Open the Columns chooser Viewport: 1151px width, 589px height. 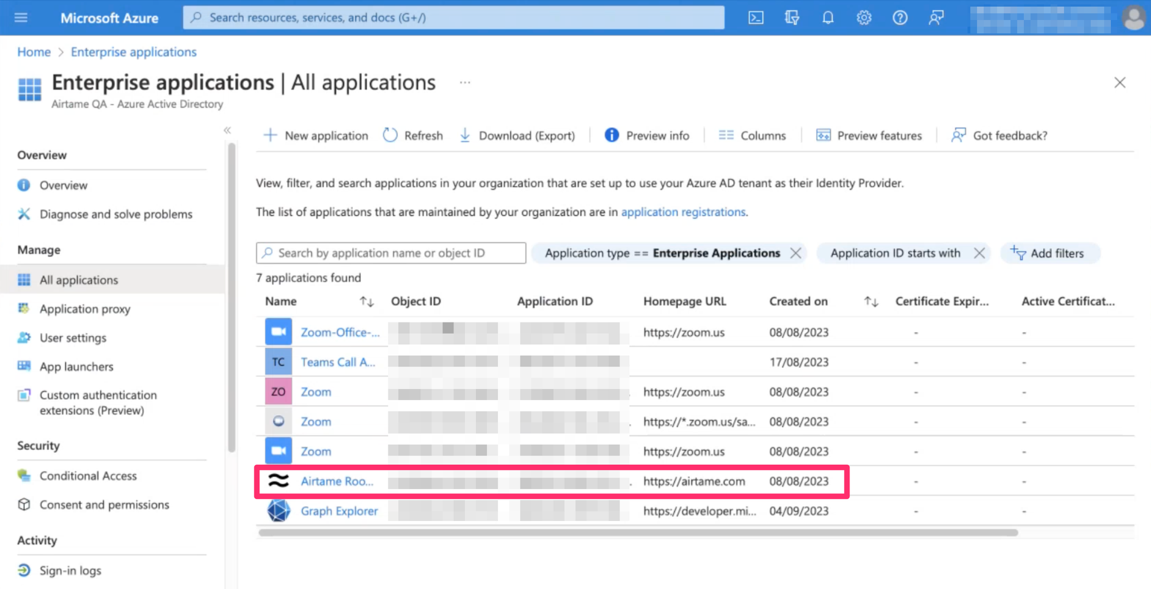coord(752,136)
